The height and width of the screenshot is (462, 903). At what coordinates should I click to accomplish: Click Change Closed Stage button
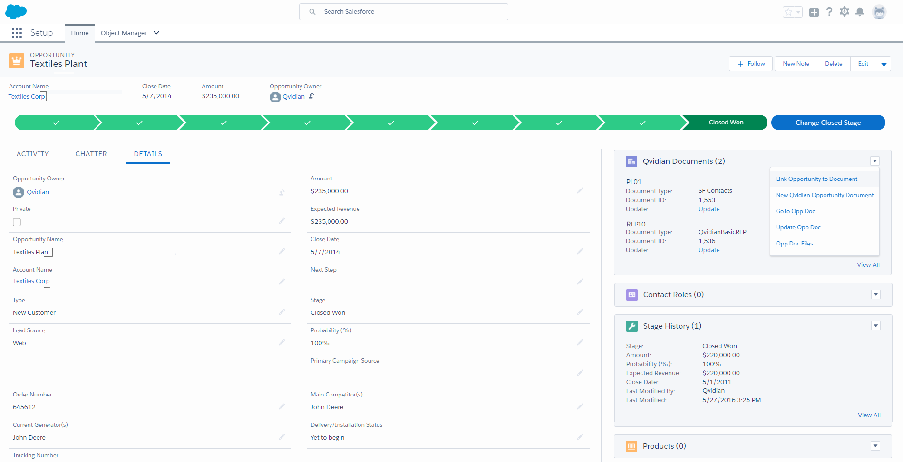click(828, 123)
